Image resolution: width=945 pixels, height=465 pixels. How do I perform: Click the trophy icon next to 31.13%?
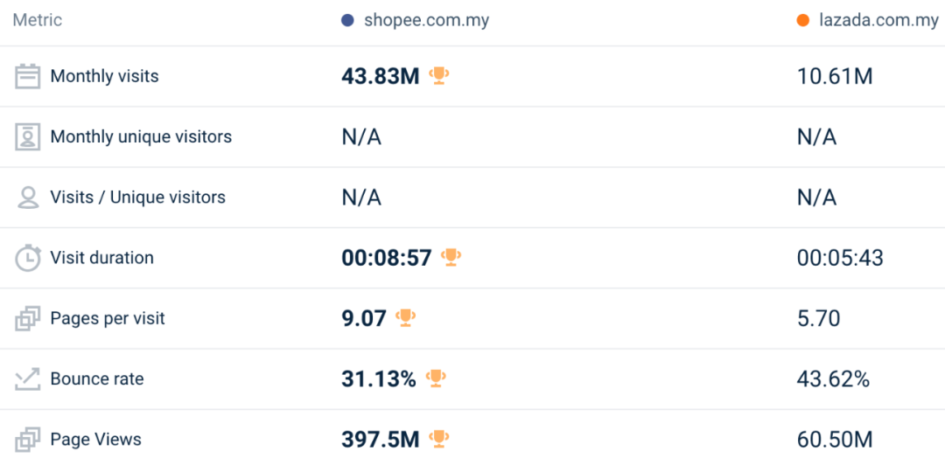click(435, 378)
